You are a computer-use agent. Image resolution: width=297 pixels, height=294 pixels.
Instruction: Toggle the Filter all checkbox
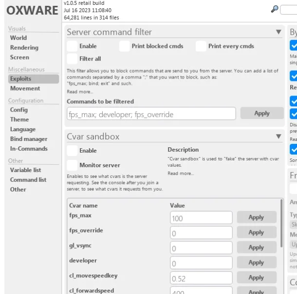pyautogui.click(x=72, y=59)
